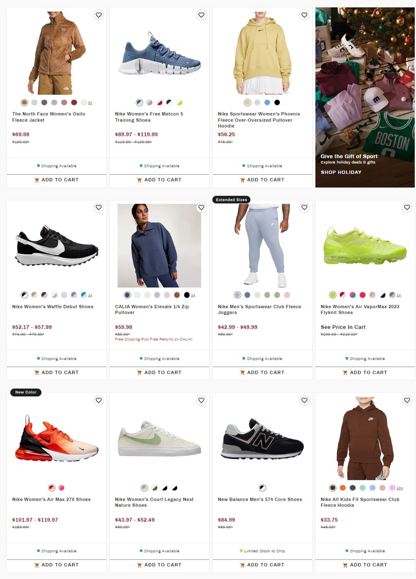Select the brown swatch on CALIA Pullover
This screenshot has height=579, width=416.
[x=177, y=295]
